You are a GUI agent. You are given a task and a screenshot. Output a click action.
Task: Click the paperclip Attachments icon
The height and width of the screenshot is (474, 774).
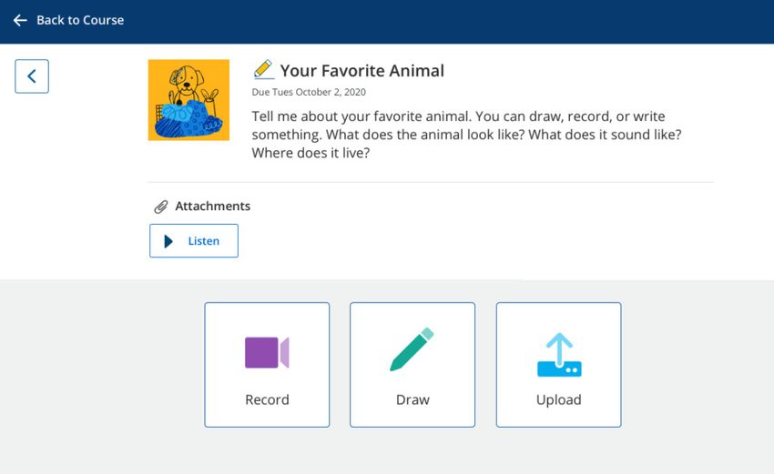click(161, 207)
